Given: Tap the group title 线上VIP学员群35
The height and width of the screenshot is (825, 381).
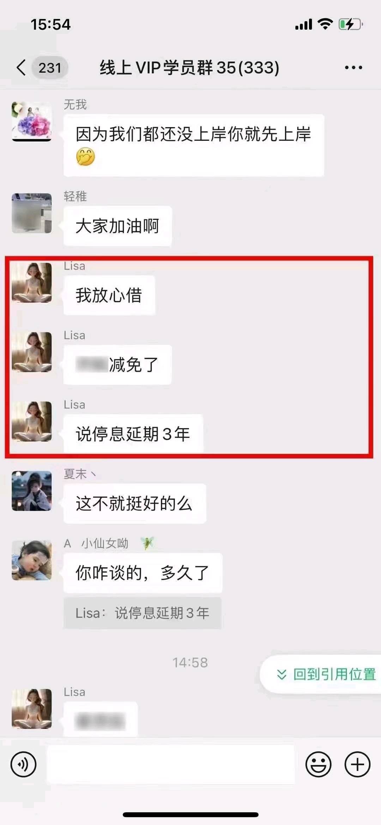Looking at the screenshot, I should point(189,67).
